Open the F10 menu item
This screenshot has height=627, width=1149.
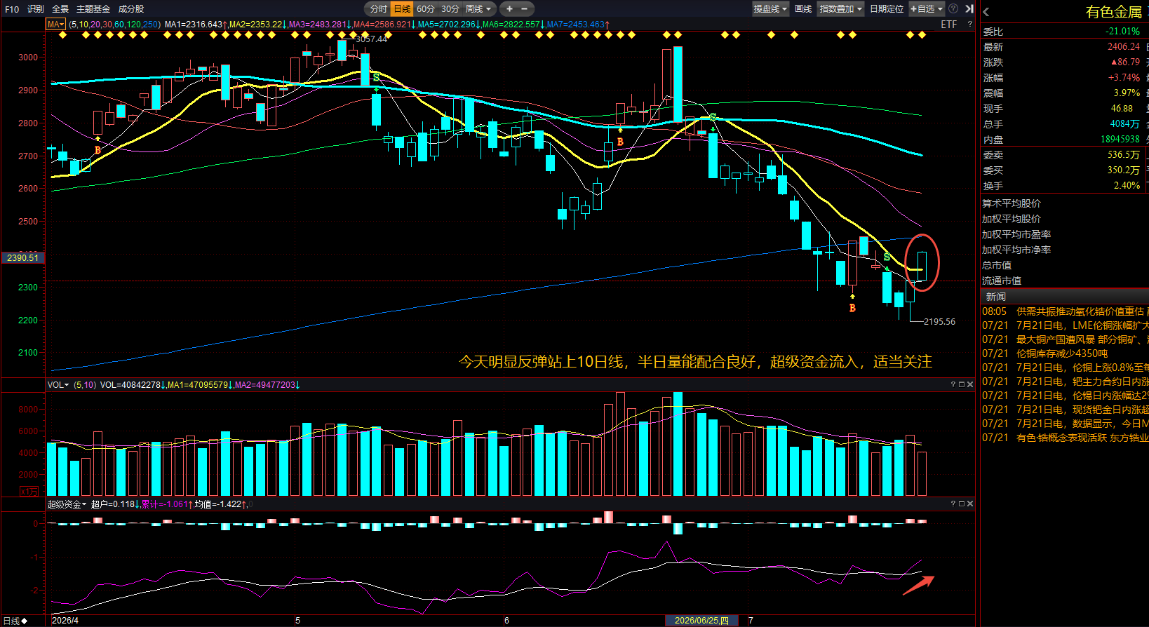pyautogui.click(x=12, y=9)
